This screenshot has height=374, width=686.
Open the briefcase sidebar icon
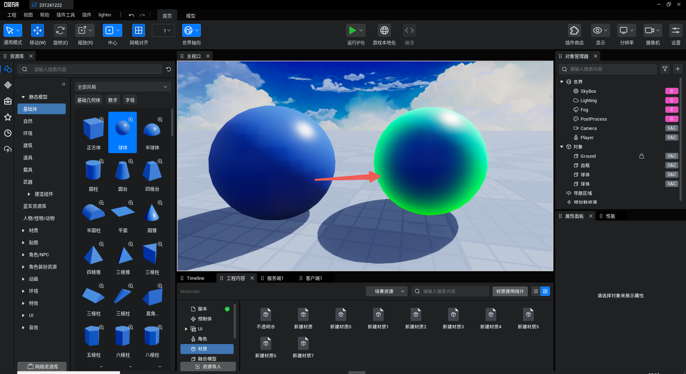(x=8, y=101)
